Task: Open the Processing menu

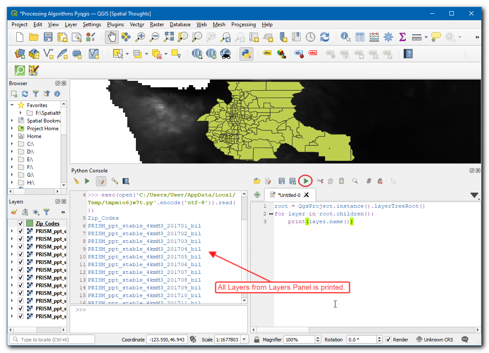Action: point(243,25)
